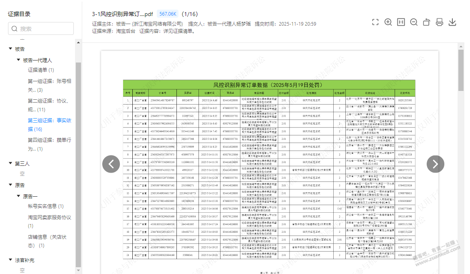Rotate the document page
470x274 pixels.
[427, 22]
